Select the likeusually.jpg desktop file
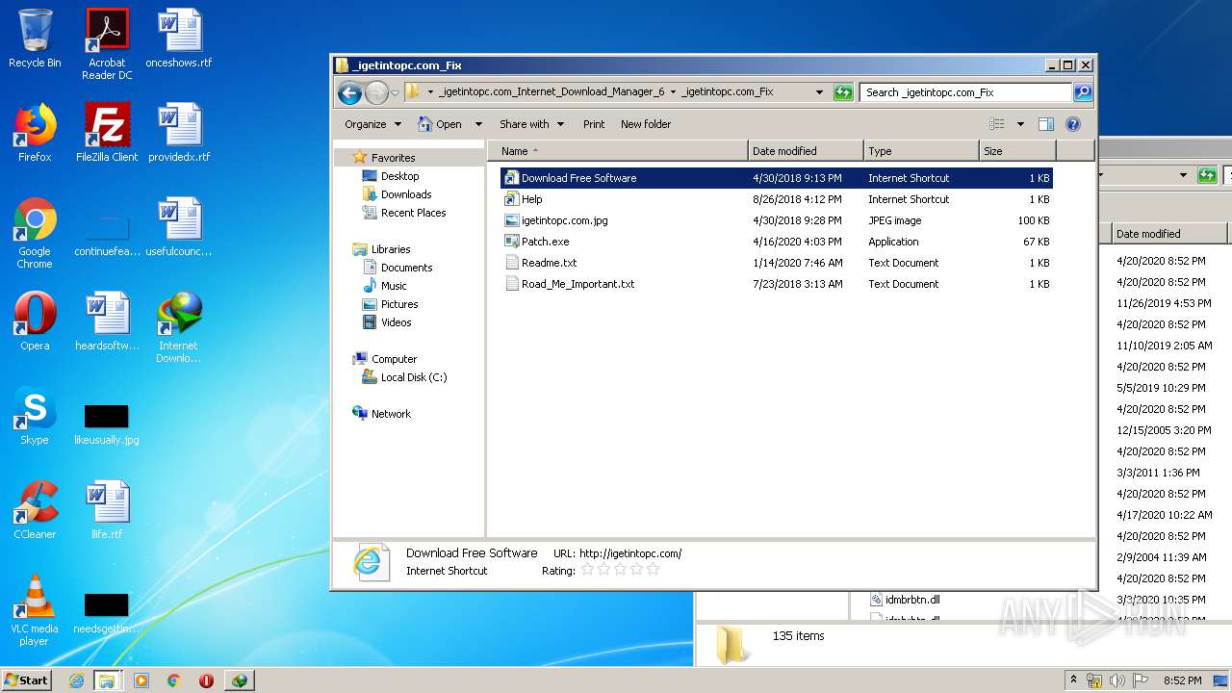 [x=107, y=425]
